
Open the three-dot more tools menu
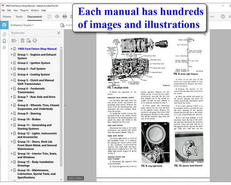[212, 17]
